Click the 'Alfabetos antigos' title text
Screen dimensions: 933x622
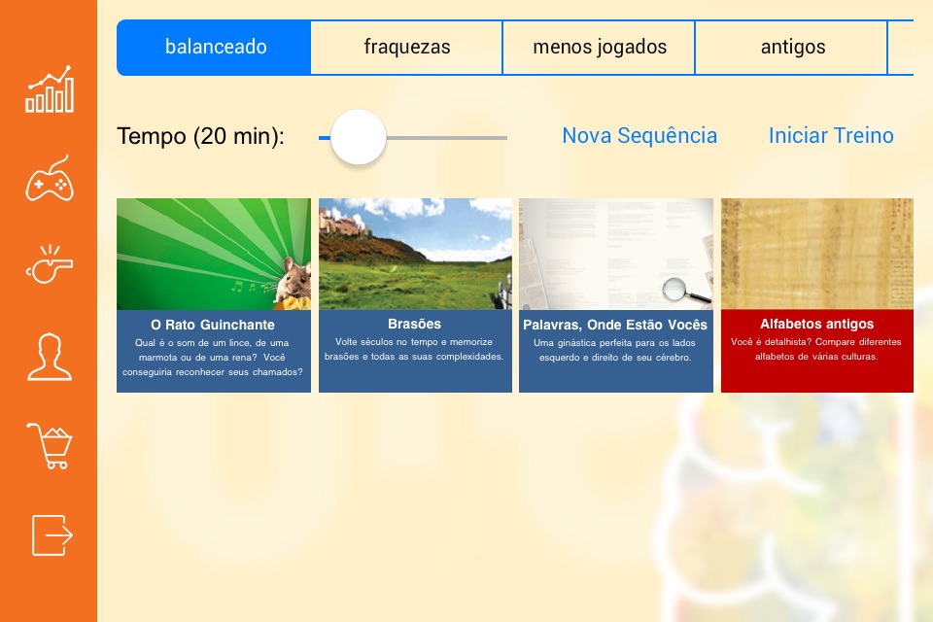tap(817, 325)
